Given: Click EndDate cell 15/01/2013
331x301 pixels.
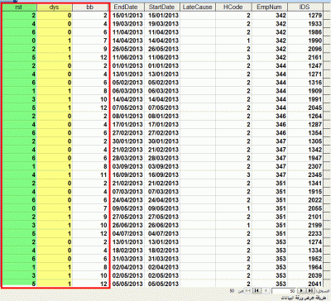Looking at the screenshot, I should (x=127, y=15).
